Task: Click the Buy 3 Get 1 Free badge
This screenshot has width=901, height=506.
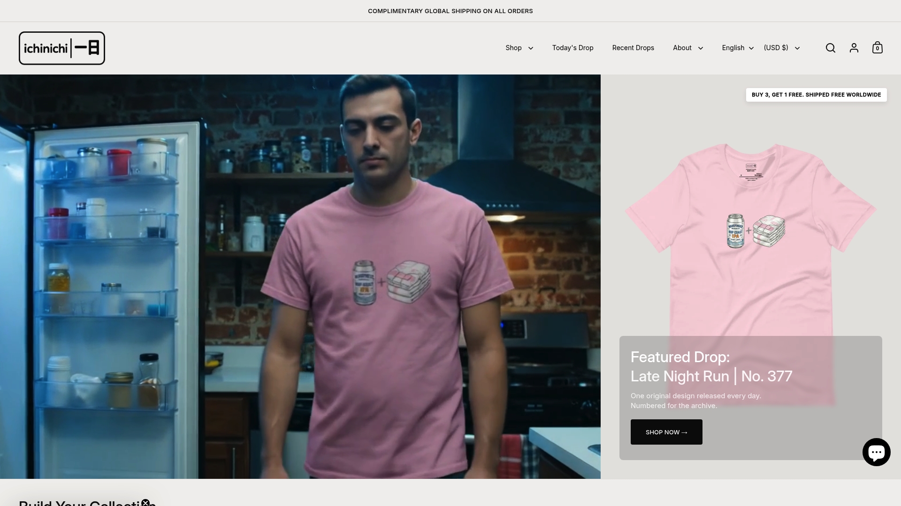Action: [816, 95]
